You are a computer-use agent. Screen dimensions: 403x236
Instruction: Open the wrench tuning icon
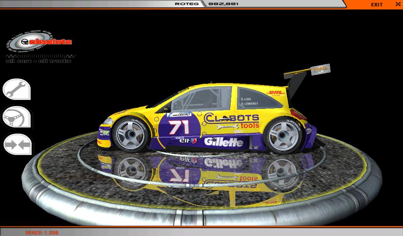(17, 89)
